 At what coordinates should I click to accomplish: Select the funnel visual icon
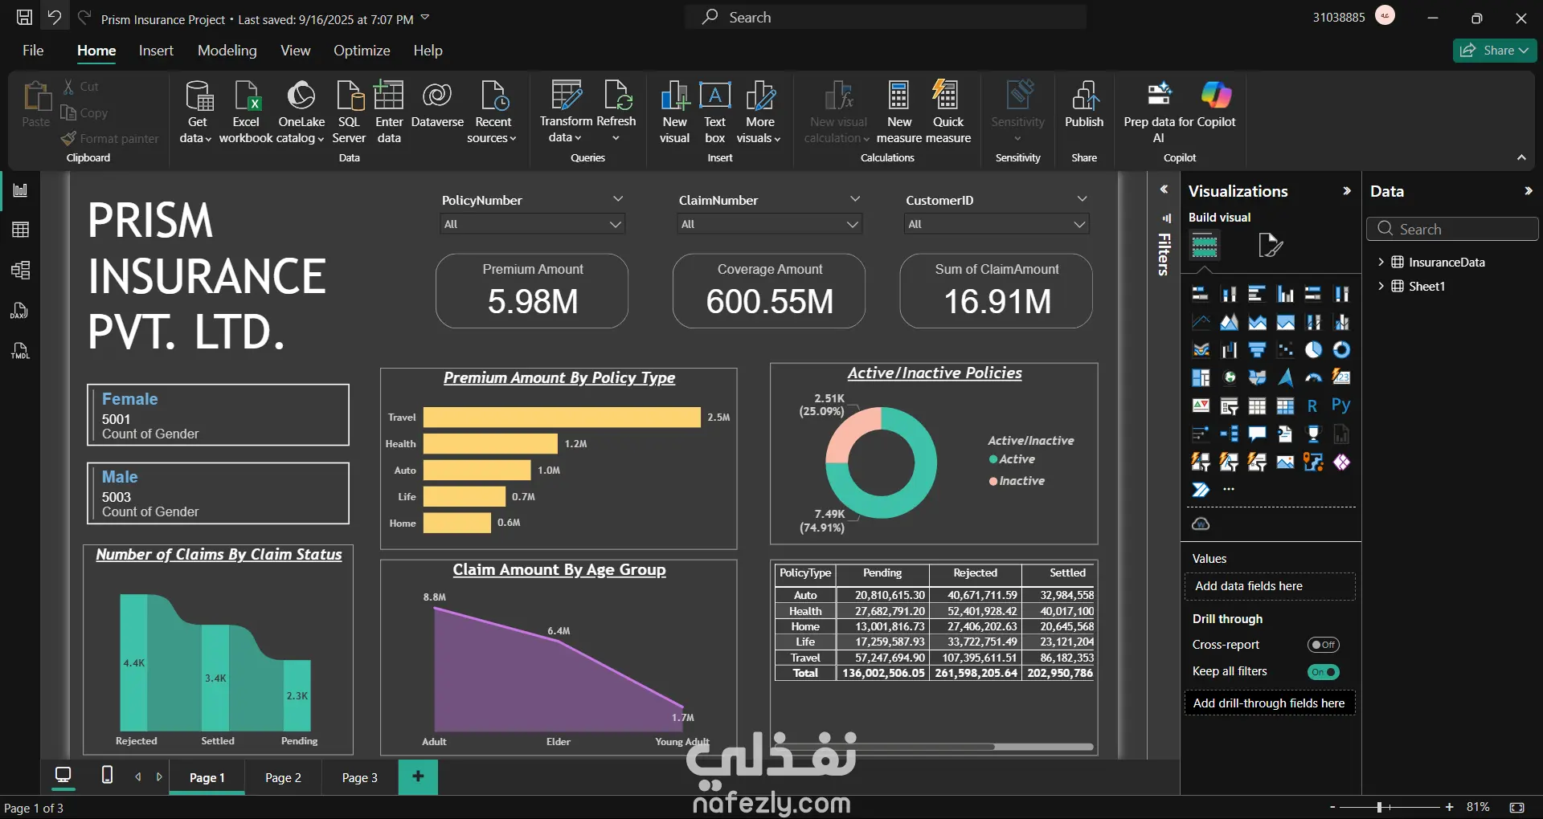coord(1258,350)
